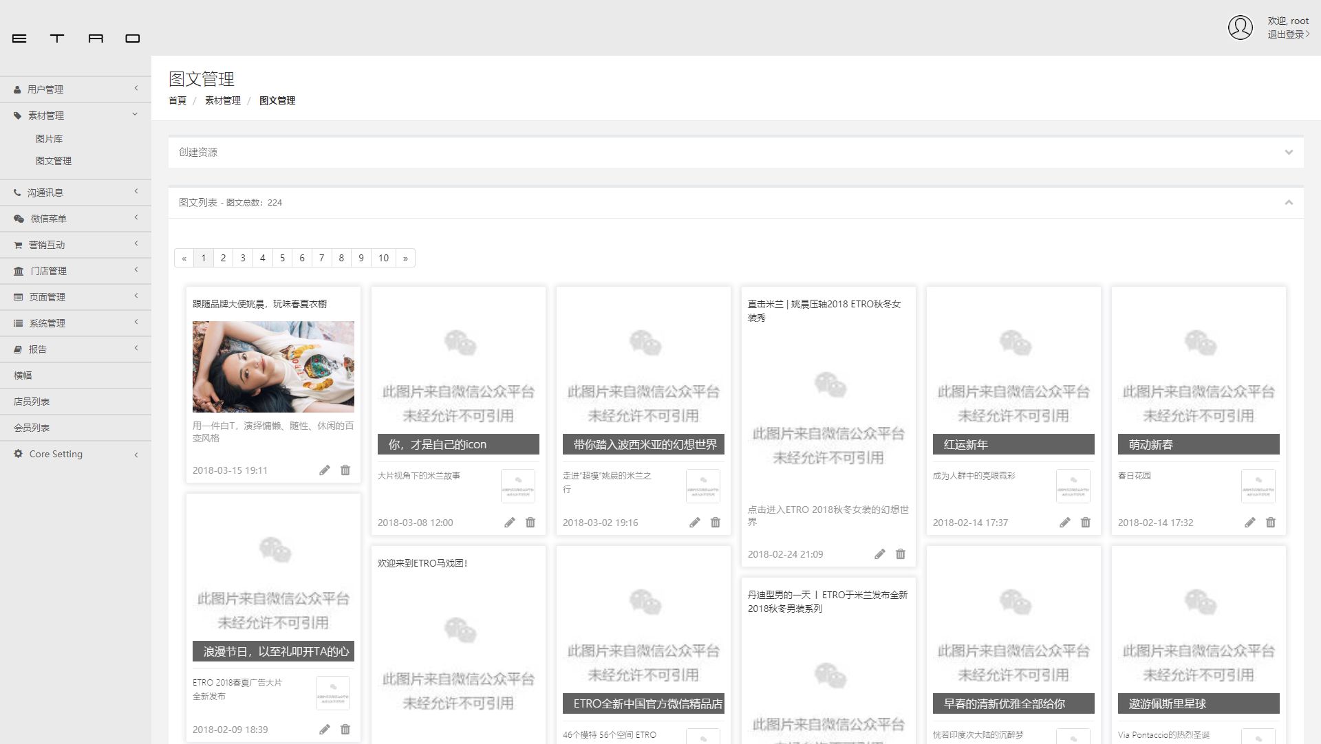Click the user avatar icon in header
This screenshot has width=1321, height=744.
[1241, 28]
